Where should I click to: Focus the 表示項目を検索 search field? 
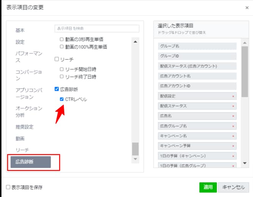[x=97, y=28]
